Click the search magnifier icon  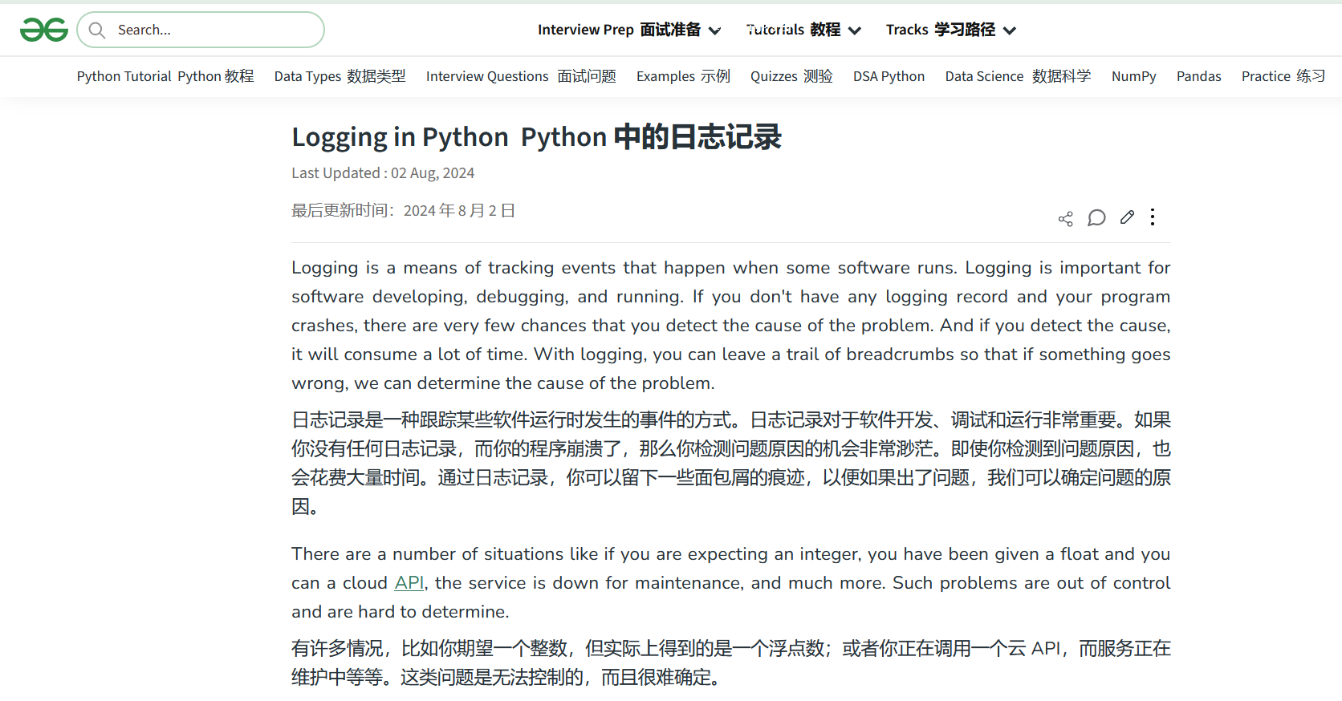pyautogui.click(x=97, y=30)
